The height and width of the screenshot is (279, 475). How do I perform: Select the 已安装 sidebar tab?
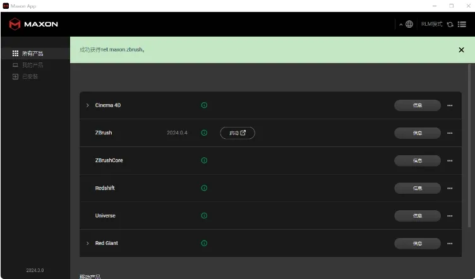35,76
